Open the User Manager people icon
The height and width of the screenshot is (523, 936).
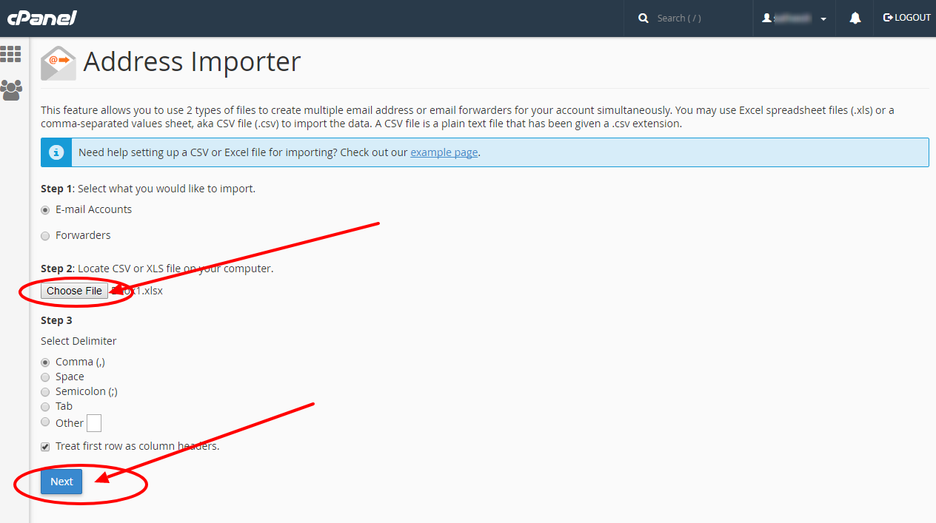(10, 90)
